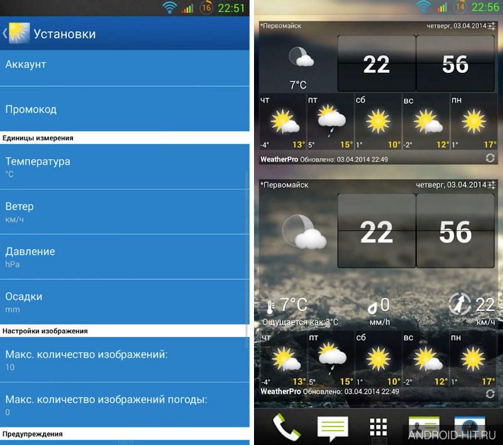Open Макс. количество изображений погоды setting

point(124,405)
